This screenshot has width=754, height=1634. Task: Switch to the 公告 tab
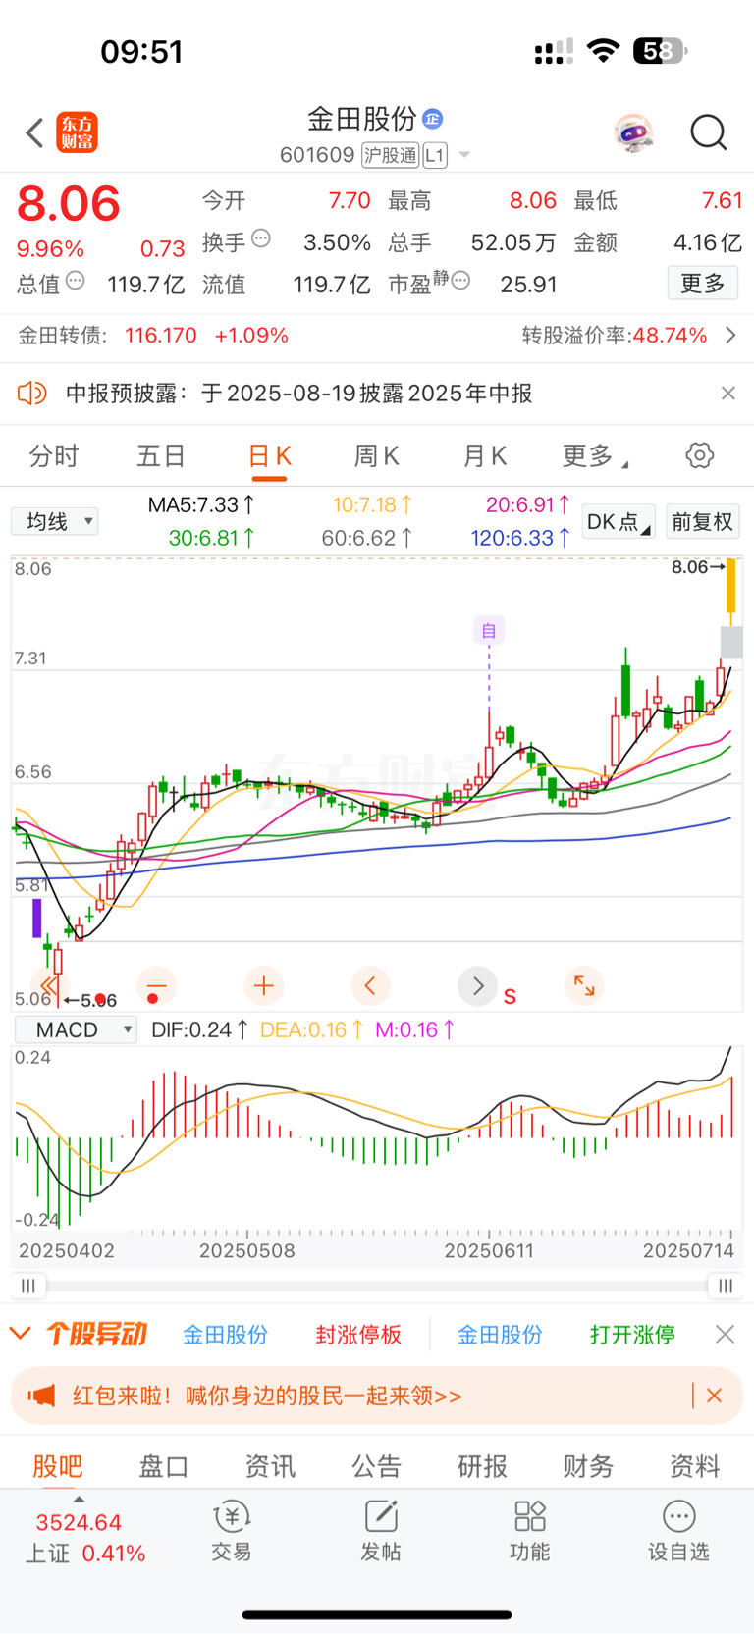coord(377,1466)
